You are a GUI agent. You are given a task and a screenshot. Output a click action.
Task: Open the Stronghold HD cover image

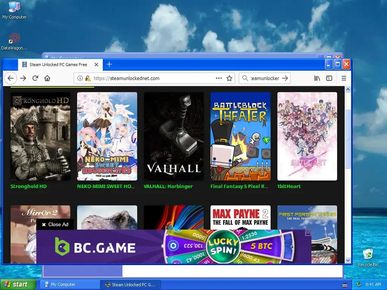click(40, 136)
